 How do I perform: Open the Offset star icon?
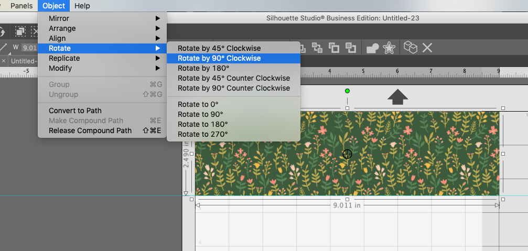[389, 48]
